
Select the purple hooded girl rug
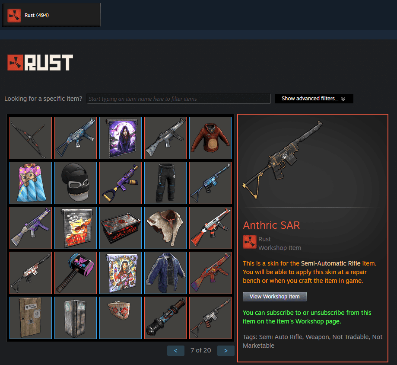pos(121,138)
